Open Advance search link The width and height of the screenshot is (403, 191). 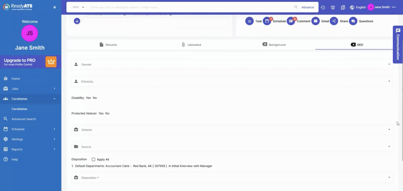pyautogui.click(x=308, y=7)
